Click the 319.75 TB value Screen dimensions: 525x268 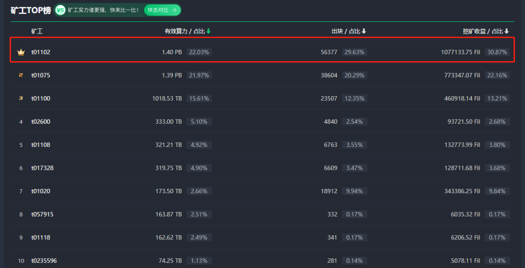point(169,168)
